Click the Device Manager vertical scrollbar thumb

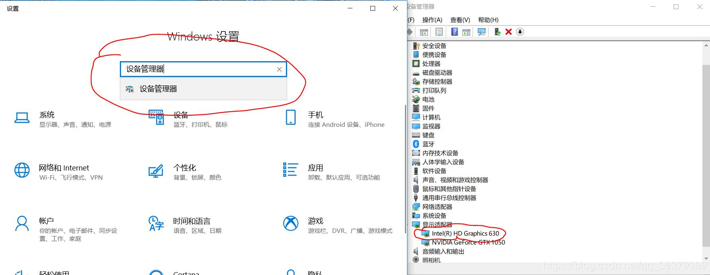[706, 155]
